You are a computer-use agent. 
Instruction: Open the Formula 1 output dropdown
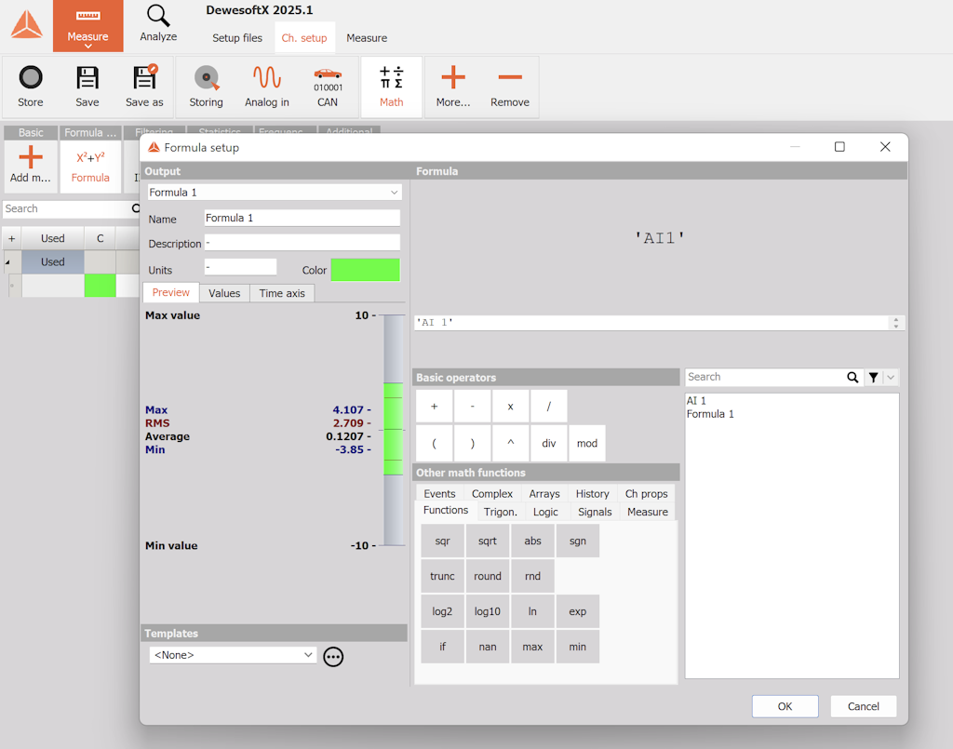click(x=394, y=193)
